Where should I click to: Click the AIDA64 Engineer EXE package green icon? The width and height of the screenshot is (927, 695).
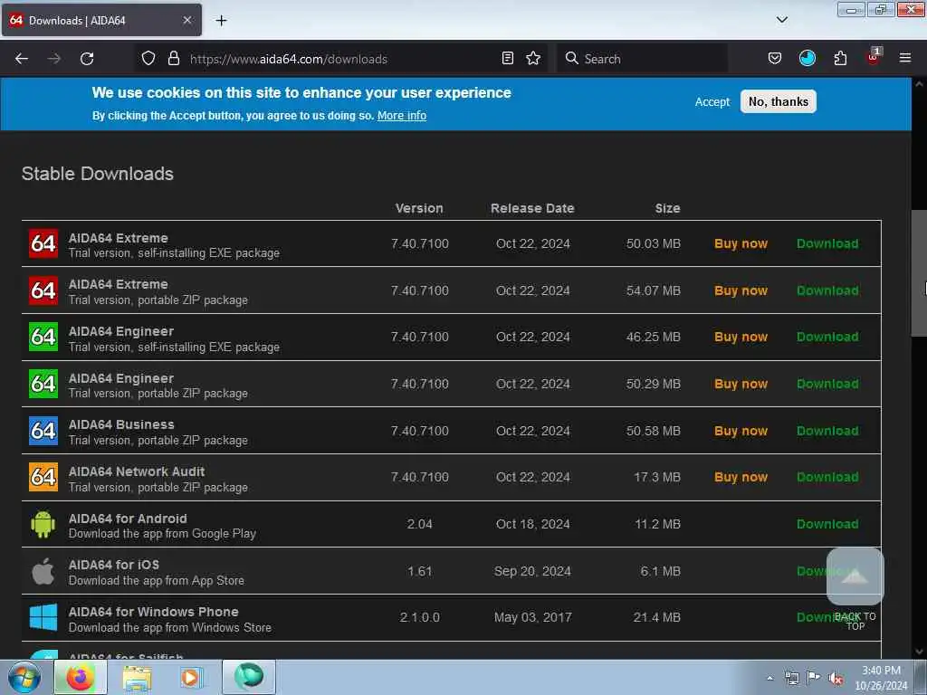[x=43, y=337]
